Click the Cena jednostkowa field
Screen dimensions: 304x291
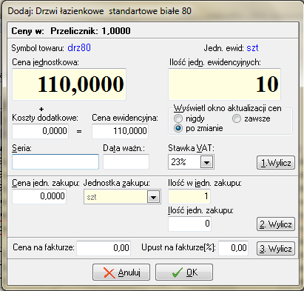click(x=70, y=84)
